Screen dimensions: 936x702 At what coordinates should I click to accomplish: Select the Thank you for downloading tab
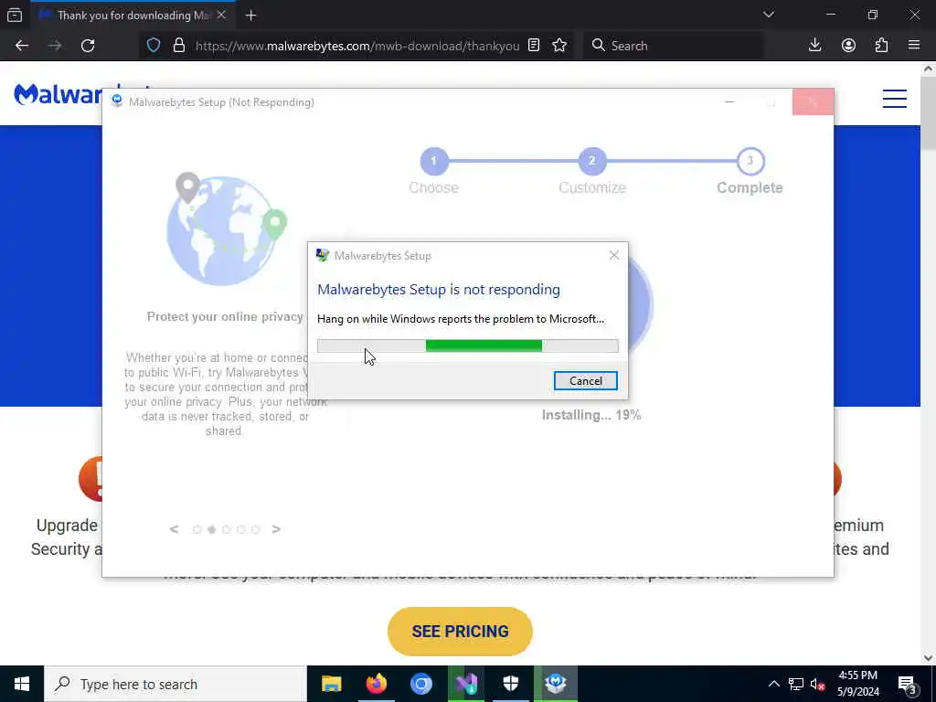coord(133,15)
